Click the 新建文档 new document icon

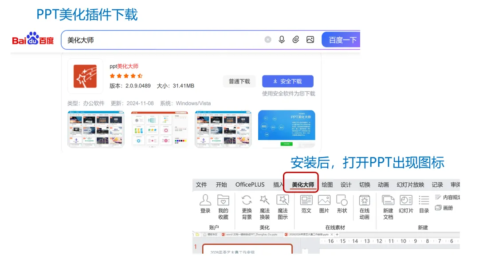tap(388, 200)
